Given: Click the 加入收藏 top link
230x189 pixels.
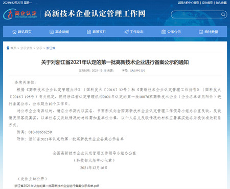Looking at the screenshot, I should [x=221, y=3].
